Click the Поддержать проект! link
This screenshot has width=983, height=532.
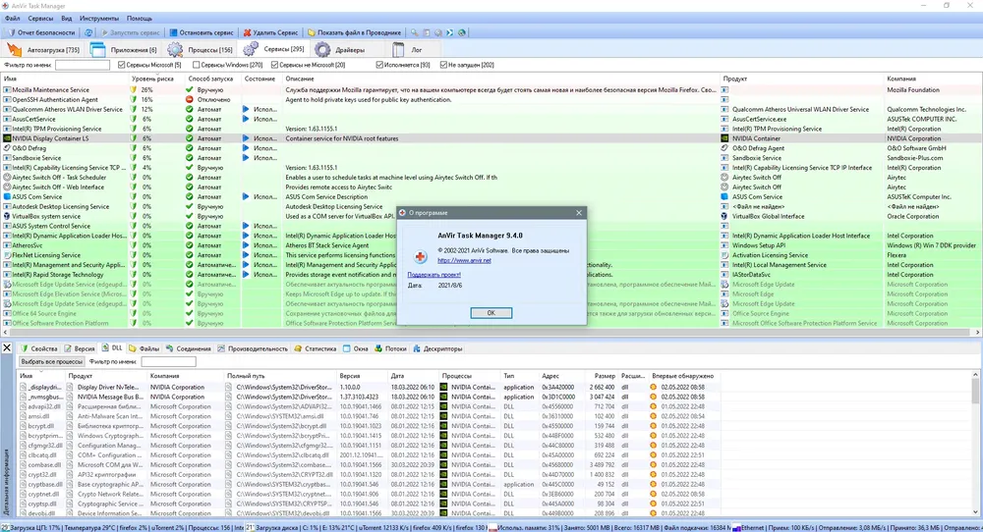(x=434, y=275)
